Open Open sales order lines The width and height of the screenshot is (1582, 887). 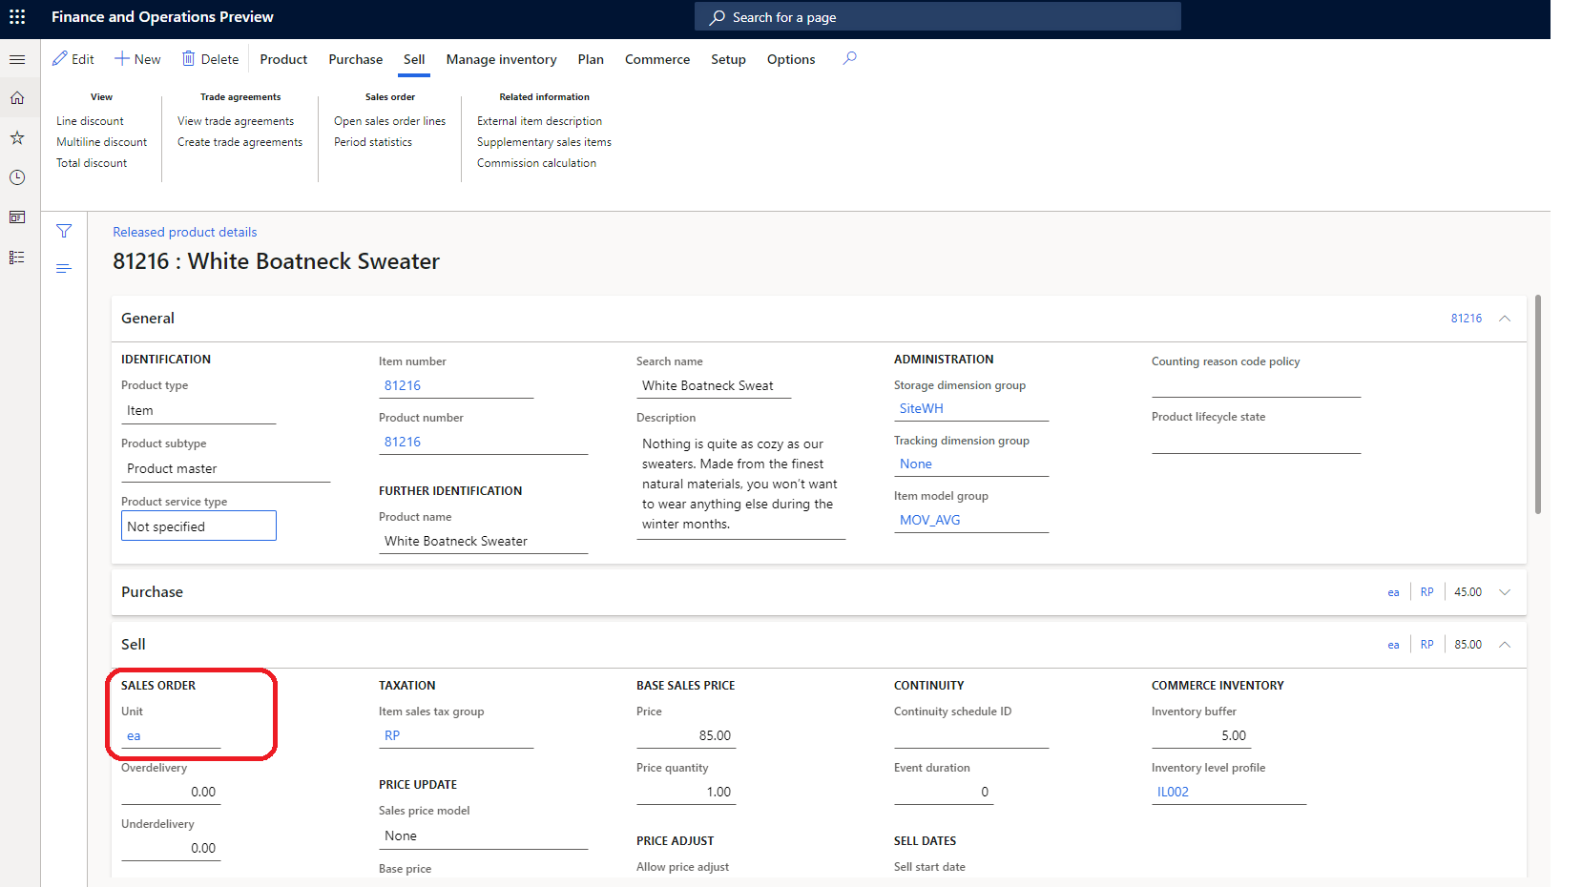389,121
